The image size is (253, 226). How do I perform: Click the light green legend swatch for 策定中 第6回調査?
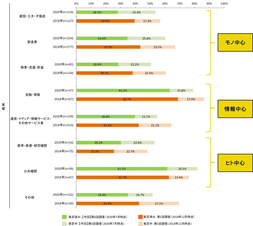point(64,224)
